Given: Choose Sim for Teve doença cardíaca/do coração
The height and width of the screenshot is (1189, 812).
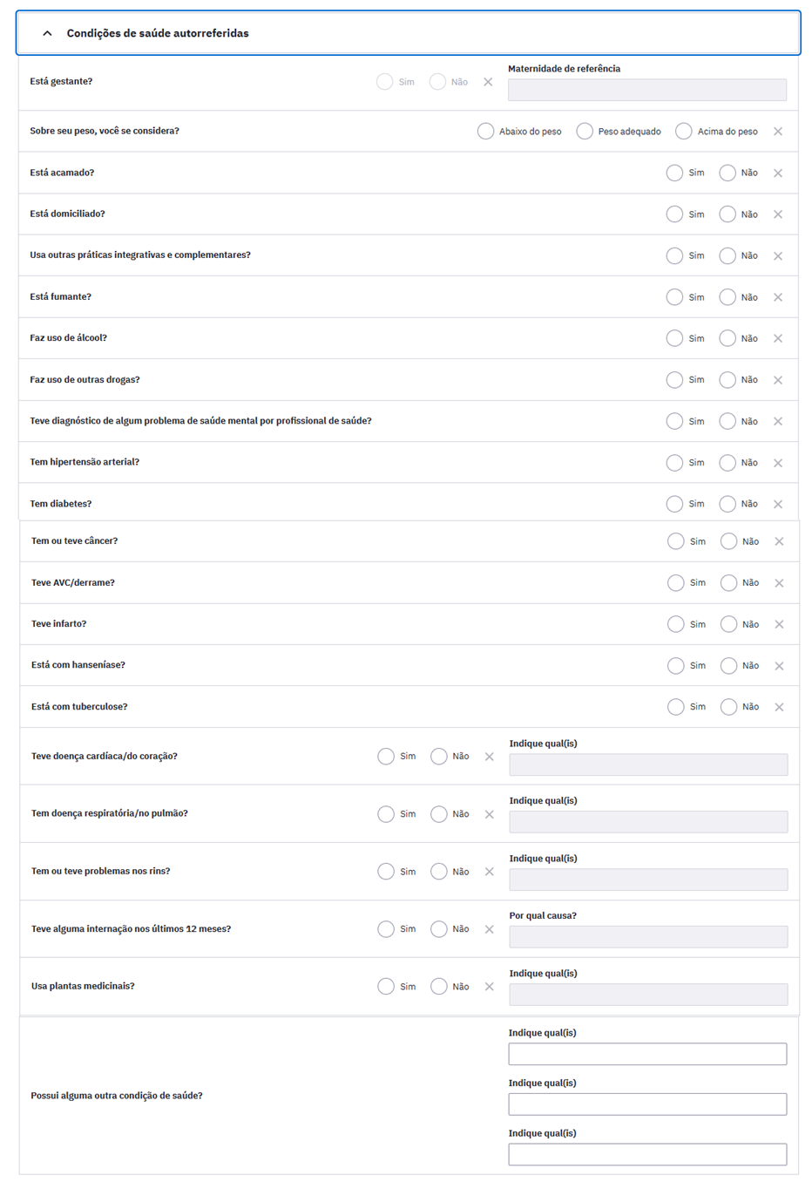Looking at the screenshot, I should point(386,757).
